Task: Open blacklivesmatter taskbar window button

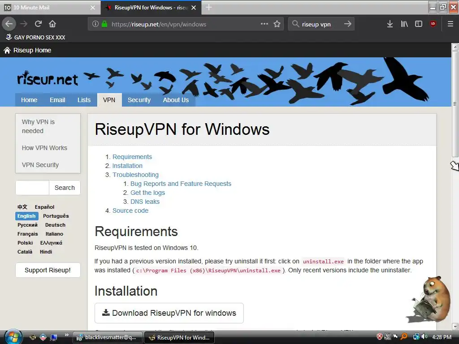Action: point(108,337)
